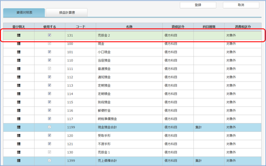Toggle 使用する checkbox for 郵便貯金

click(50, 110)
